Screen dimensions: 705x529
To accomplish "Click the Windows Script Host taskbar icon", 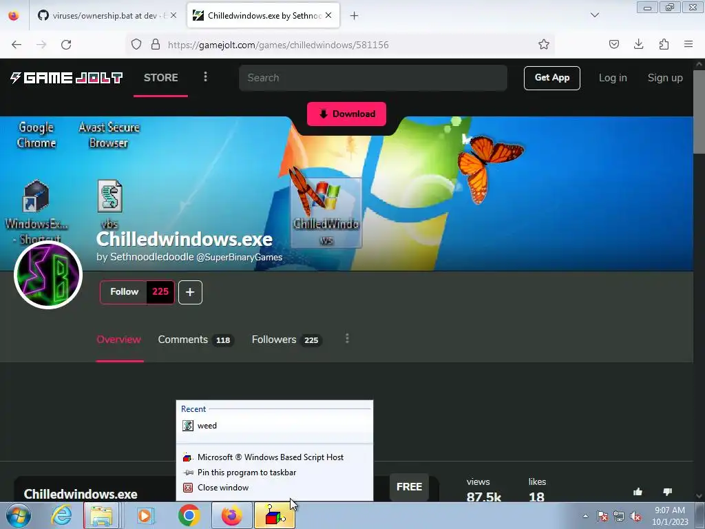I will click(275, 515).
